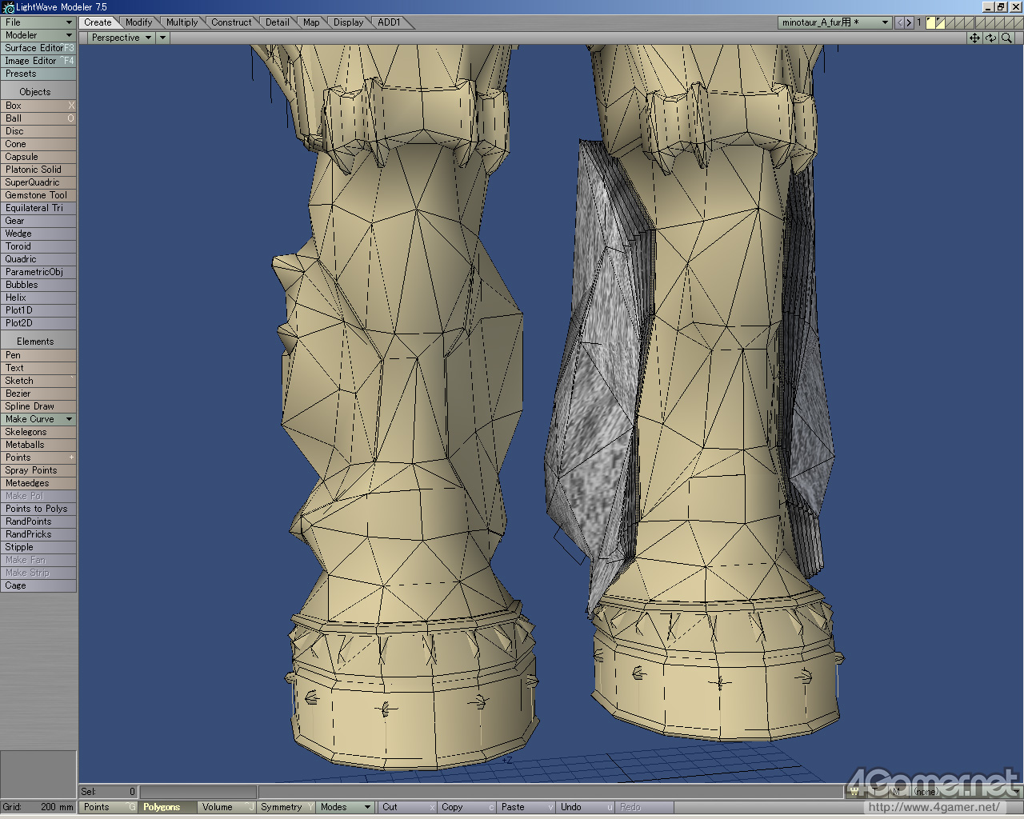
Task: Expand the Modes dropdown
Action: pos(346,807)
